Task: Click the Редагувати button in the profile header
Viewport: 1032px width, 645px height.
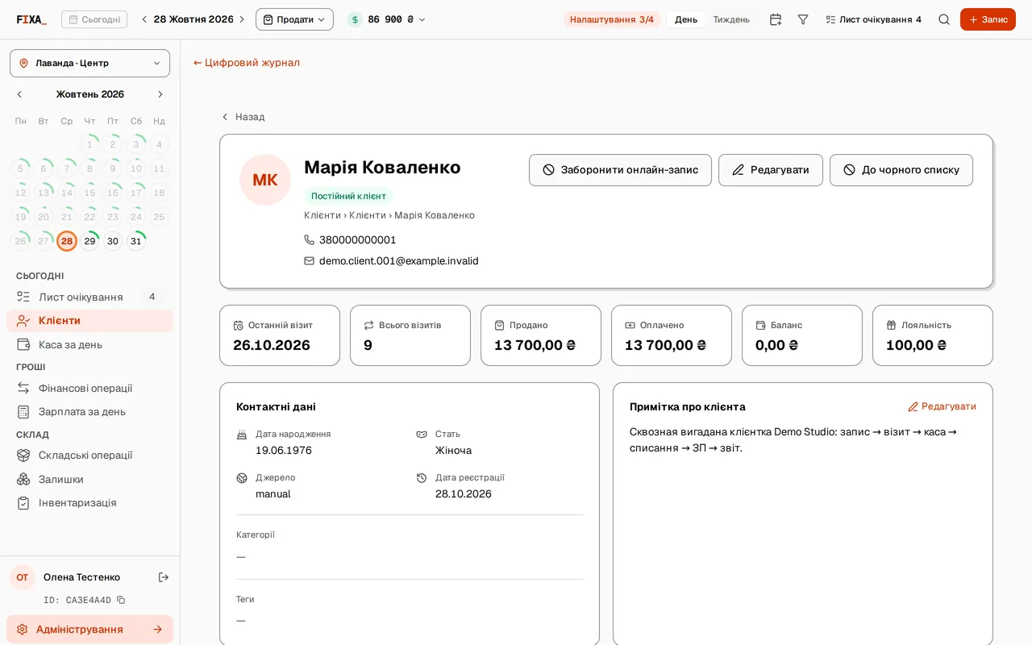Action: click(771, 170)
